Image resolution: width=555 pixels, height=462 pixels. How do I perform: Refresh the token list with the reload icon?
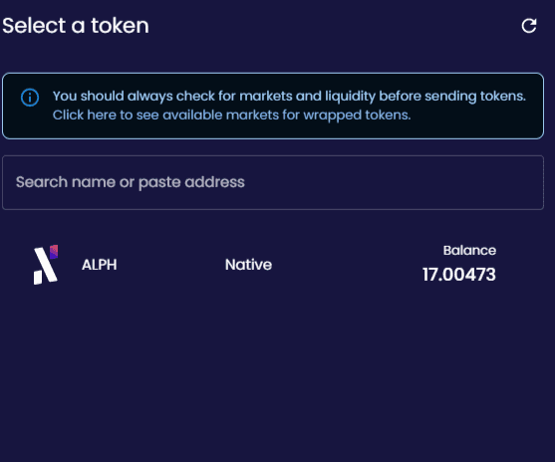529,26
